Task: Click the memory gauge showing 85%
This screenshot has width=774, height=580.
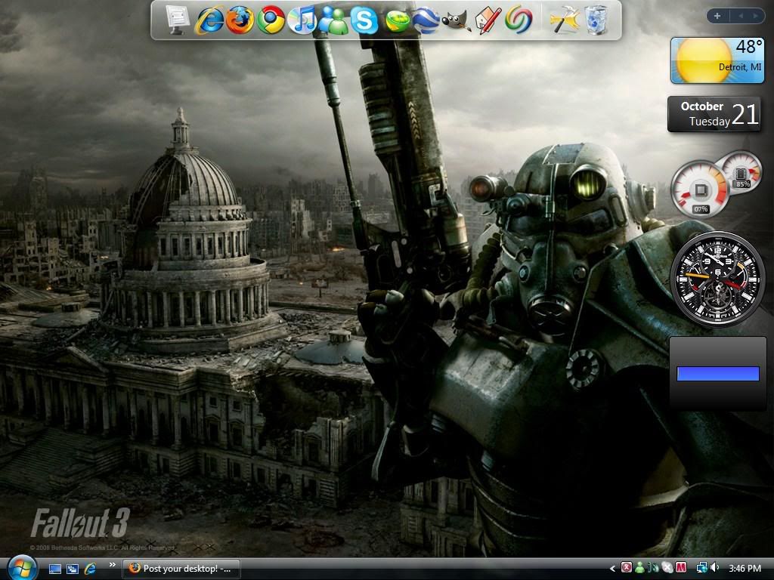Action: pos(741,174)
